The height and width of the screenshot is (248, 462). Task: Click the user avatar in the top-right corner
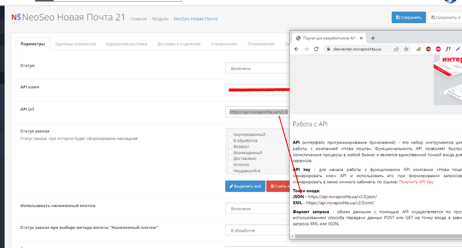click(x=450, y=2)
